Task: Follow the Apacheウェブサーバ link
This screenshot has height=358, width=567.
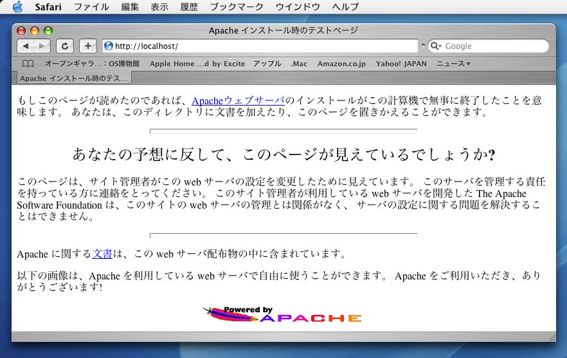Action: pos(239,100)
